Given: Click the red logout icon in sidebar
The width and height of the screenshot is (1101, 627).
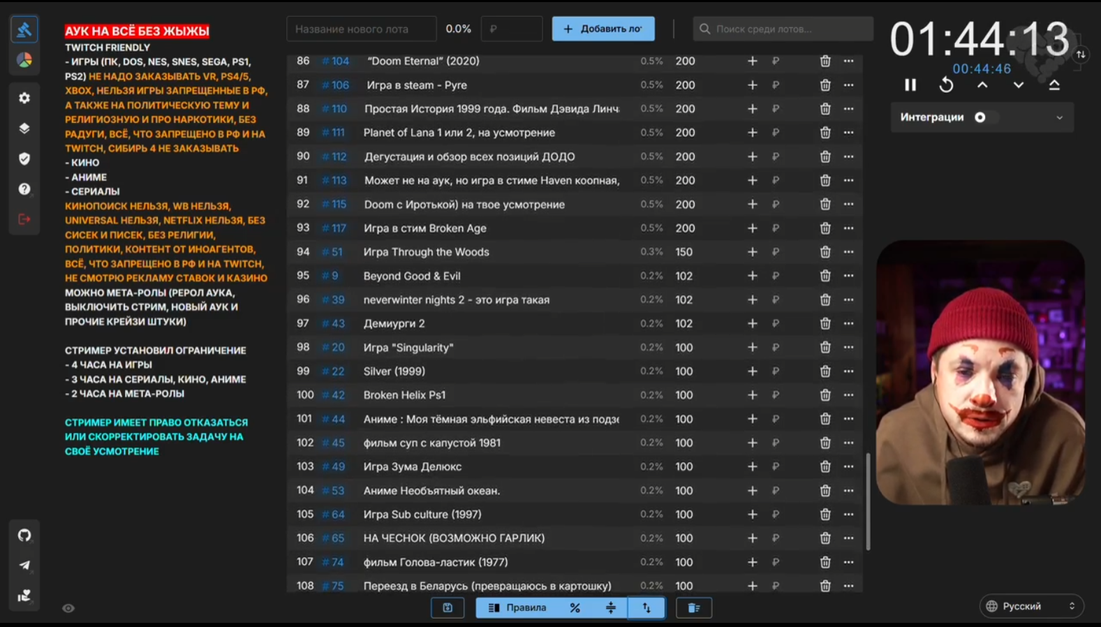Looking at the screenshot, I should (24, 219).
